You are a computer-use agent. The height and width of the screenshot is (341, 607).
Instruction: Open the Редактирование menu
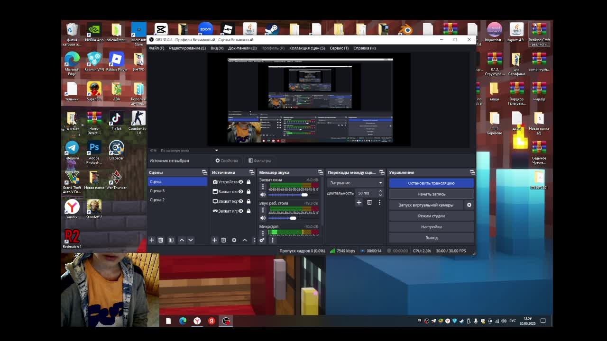click(x=187, y=48)
